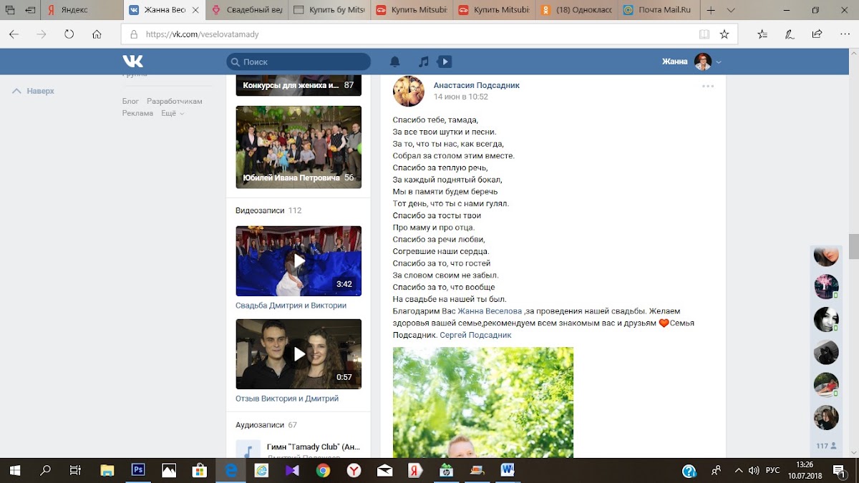Click the VK video play icon in header
Screen dimensions: 859x483
tap(445, 62)
